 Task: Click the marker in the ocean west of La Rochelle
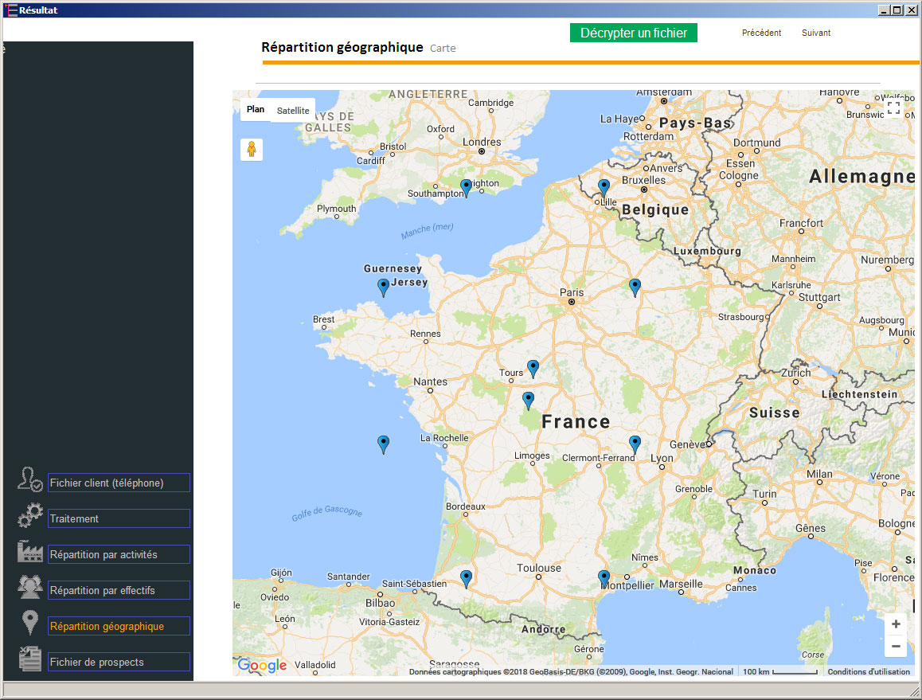point(384,444)
